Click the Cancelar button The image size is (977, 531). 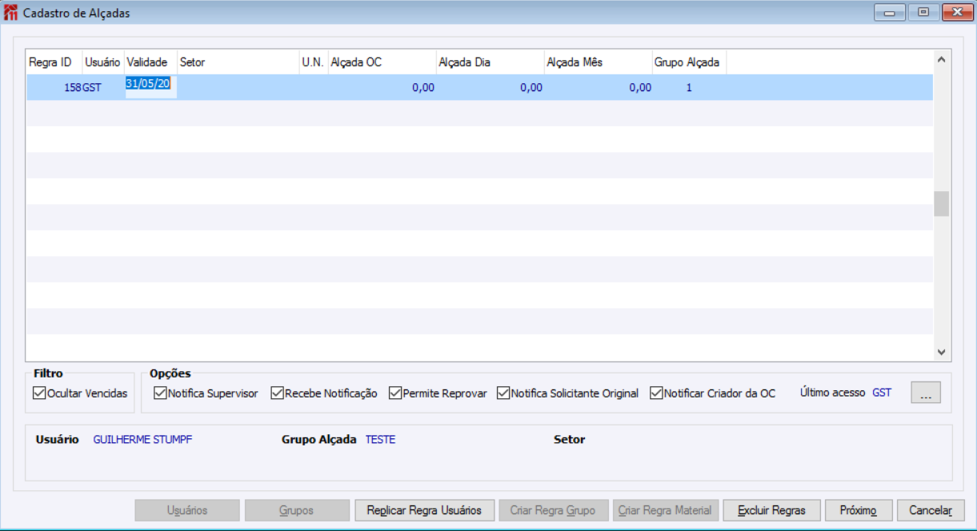coord(931,510)
